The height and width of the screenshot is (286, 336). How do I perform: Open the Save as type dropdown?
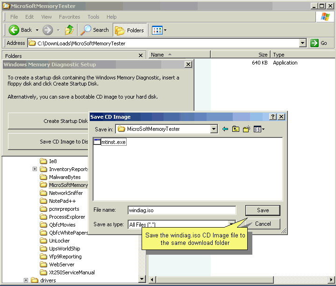[232, 224]
